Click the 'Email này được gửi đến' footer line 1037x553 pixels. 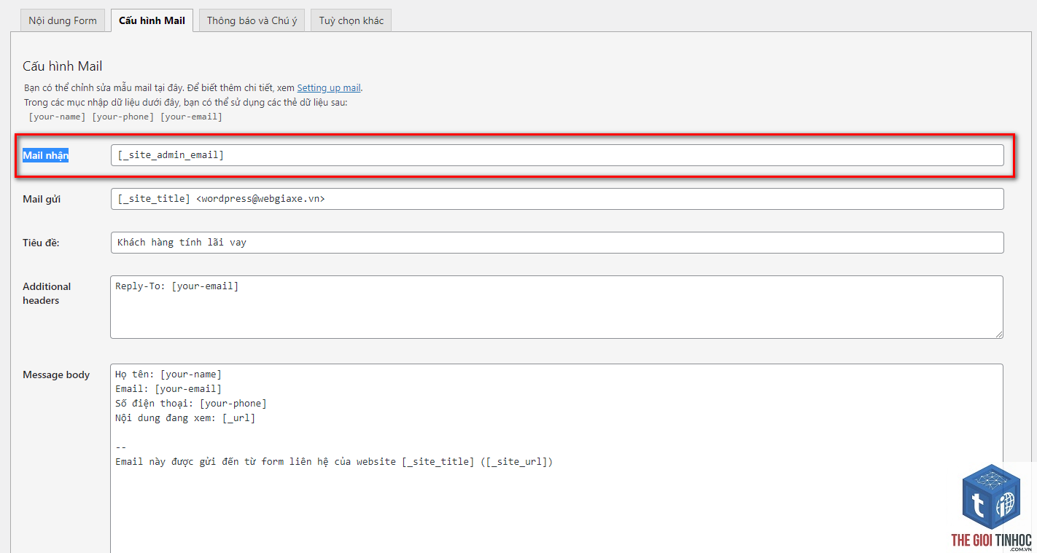[334, 462]
